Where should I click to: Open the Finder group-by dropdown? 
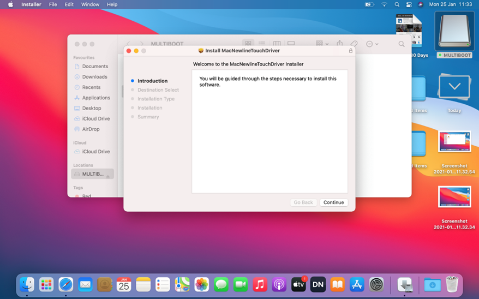pyautogui.click(x=322, y=44)
